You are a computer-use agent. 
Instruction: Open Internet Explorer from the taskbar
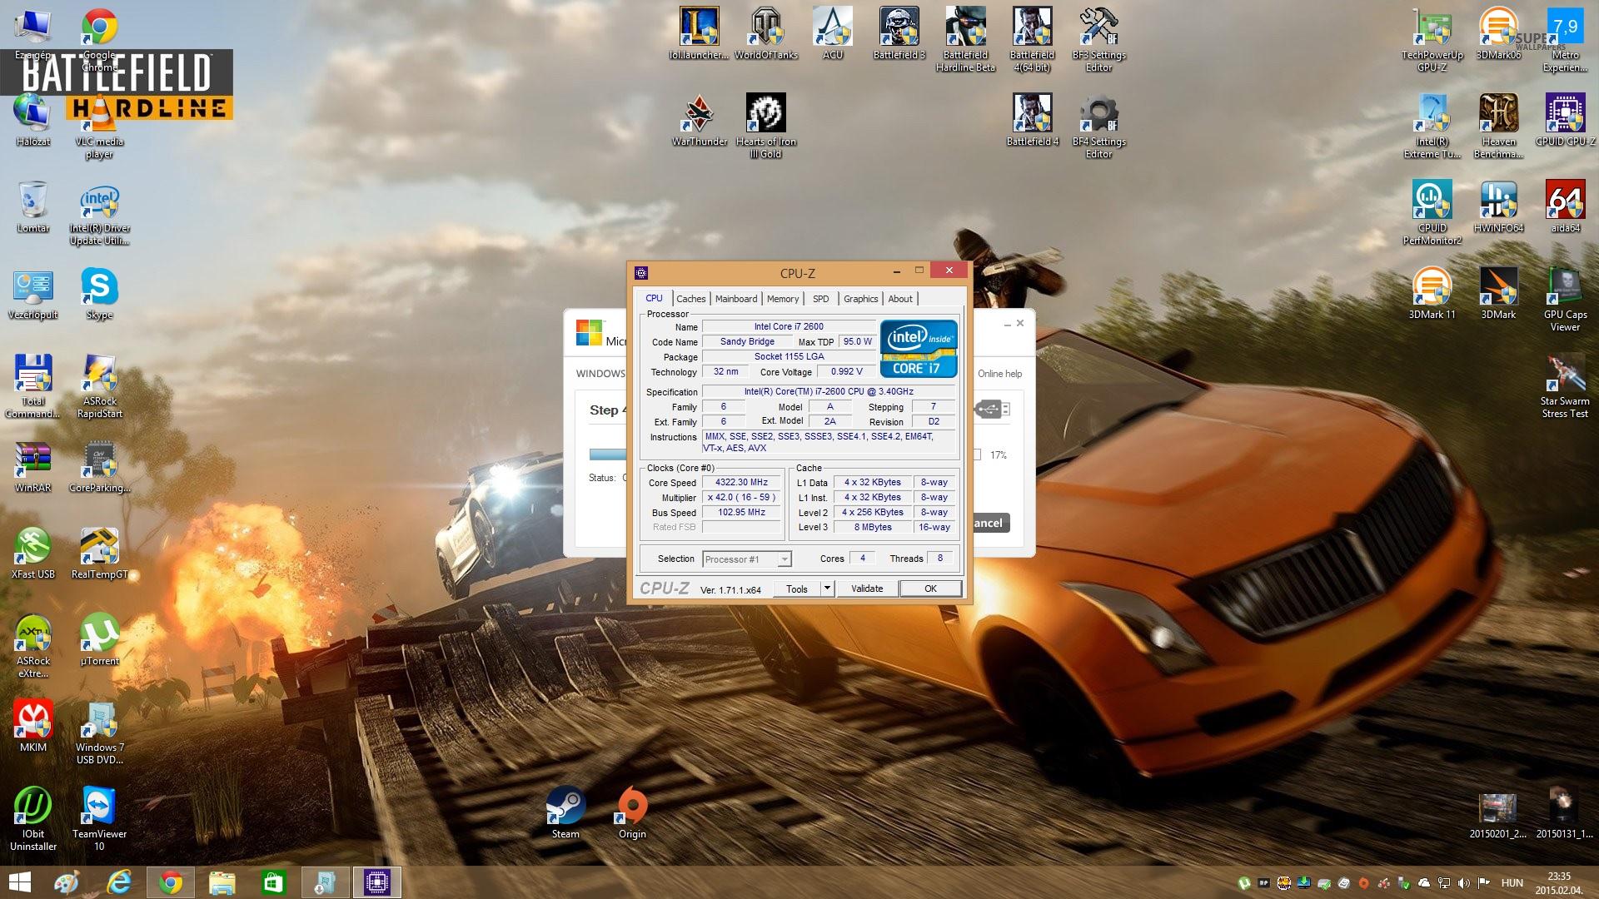coord(119,882)
